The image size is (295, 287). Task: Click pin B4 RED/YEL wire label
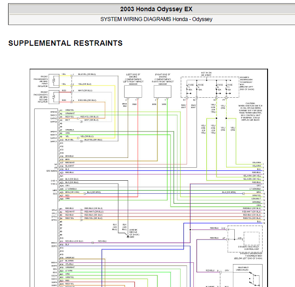click(69, 218)
